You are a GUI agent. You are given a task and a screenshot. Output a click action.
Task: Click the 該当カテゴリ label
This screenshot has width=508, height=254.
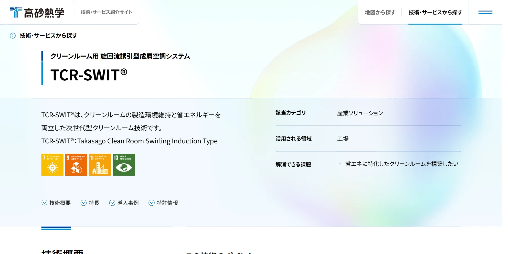point(291,113)
